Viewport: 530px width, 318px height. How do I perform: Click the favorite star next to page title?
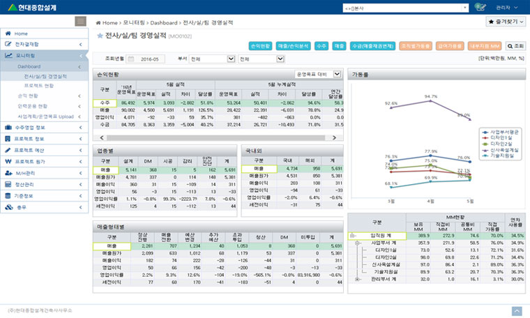pyautogui.click(x=100, y=34)
